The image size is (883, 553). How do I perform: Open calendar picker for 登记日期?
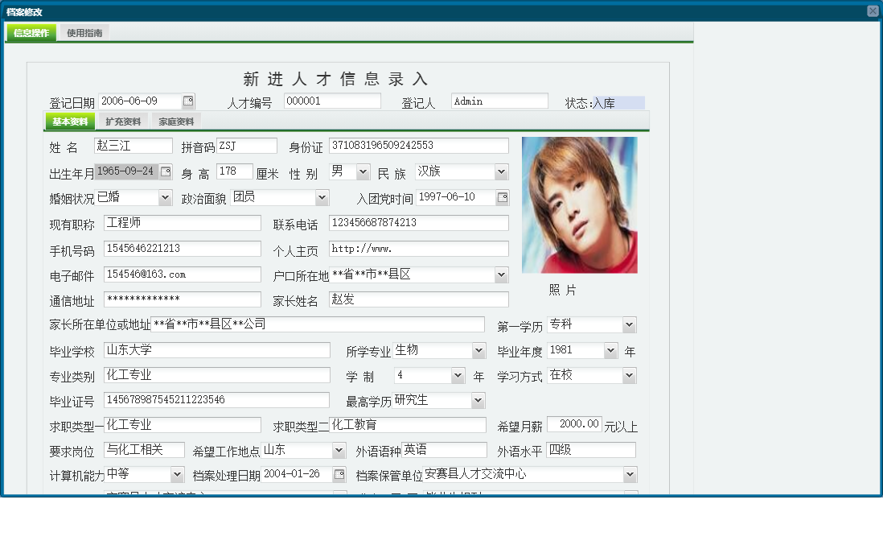click(x=188, y=101)
